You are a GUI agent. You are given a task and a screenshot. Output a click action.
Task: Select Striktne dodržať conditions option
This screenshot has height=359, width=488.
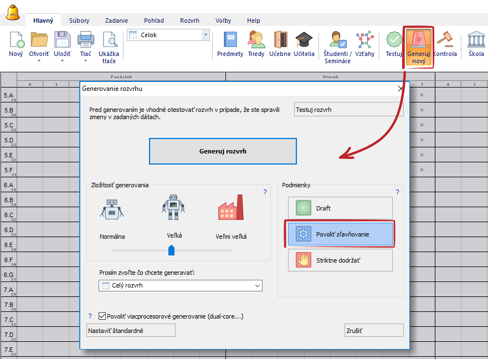point(340,260)
